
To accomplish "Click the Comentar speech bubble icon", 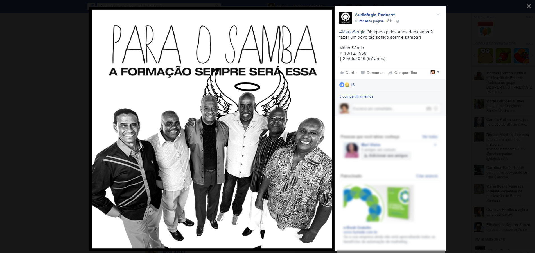I will click(363, 73).
